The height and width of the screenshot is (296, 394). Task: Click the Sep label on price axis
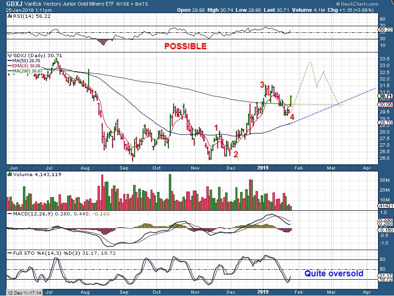(124, 168)
